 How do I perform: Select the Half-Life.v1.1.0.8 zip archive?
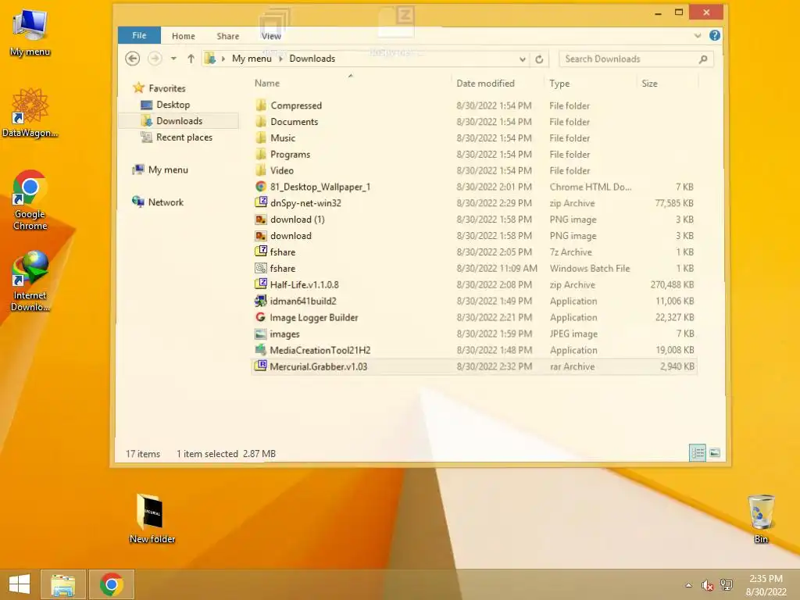coord(474,284)
